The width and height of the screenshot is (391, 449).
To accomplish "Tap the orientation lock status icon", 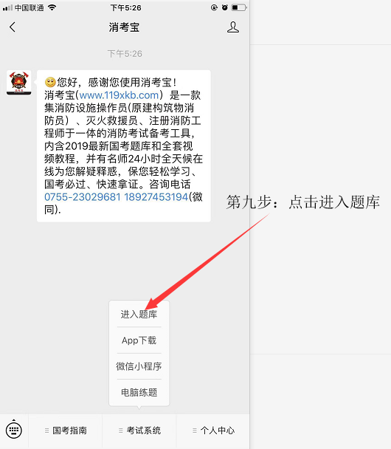I will click(214, 7).
